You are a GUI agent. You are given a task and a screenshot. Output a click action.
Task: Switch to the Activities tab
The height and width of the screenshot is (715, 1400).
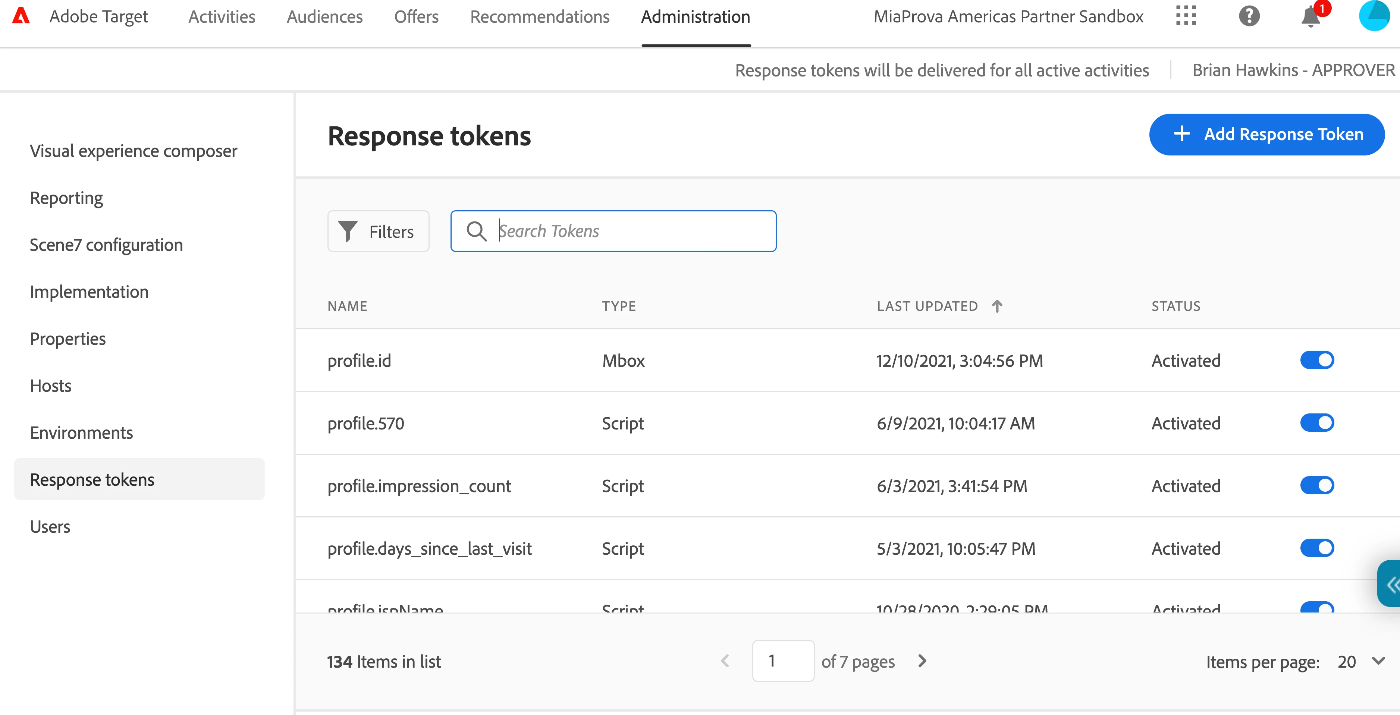(x=222, y=17)
